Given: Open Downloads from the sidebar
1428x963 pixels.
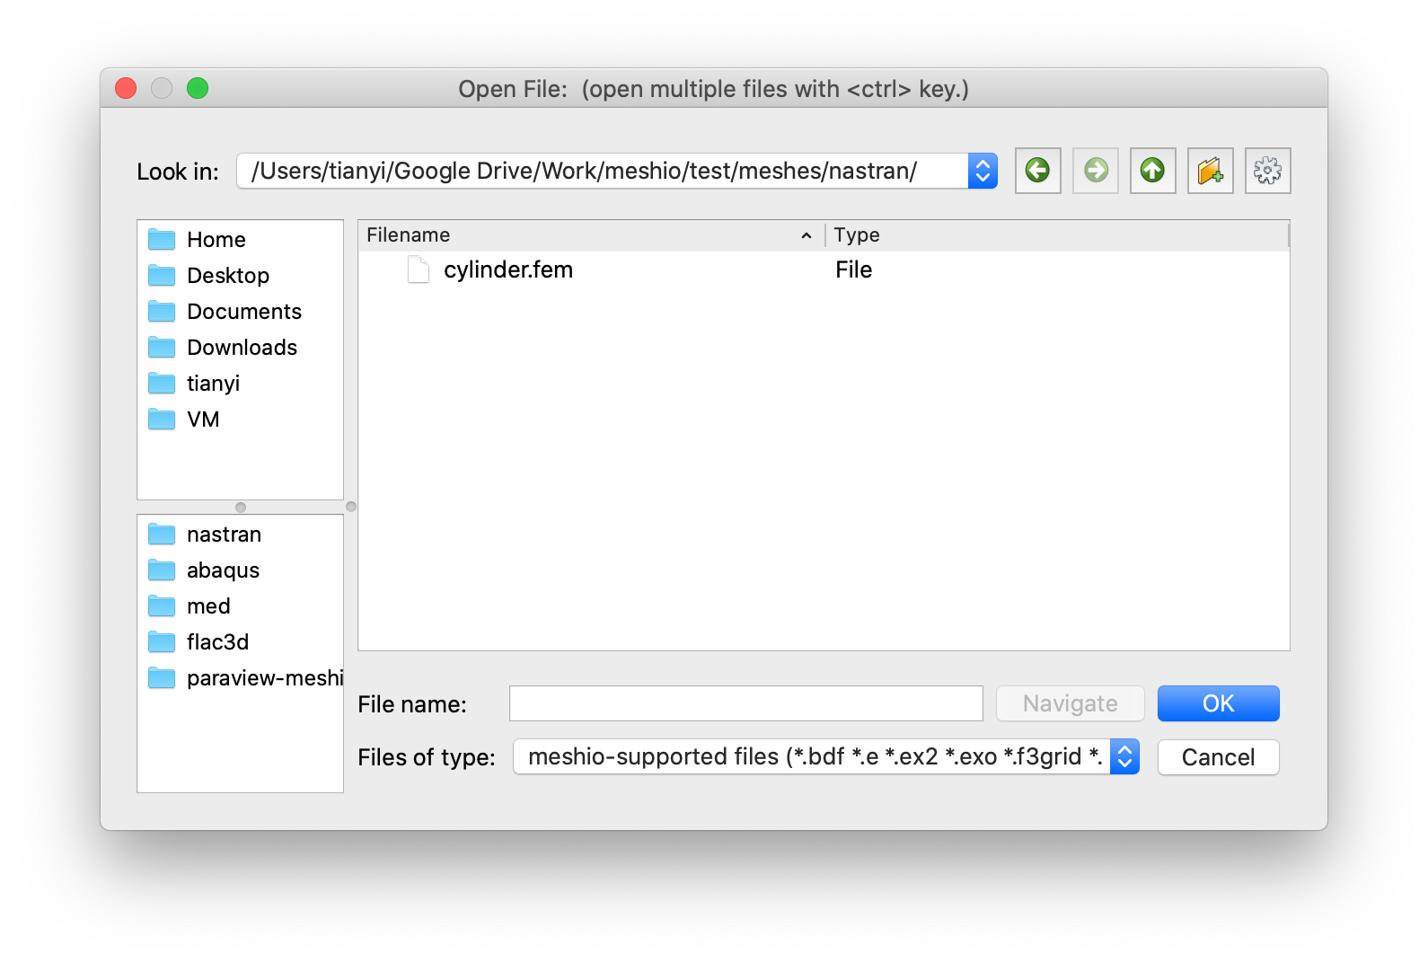Looking at the screenshot, I should [x=240, y=348].
